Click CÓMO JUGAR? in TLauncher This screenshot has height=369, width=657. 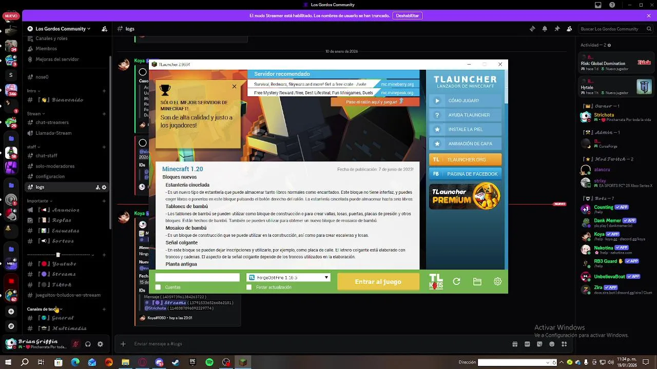coord(465,101)
